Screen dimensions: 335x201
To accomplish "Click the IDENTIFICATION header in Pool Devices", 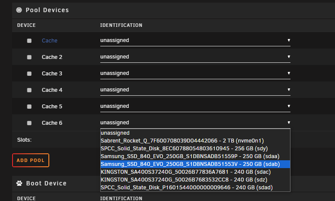I will click(121, 25).
